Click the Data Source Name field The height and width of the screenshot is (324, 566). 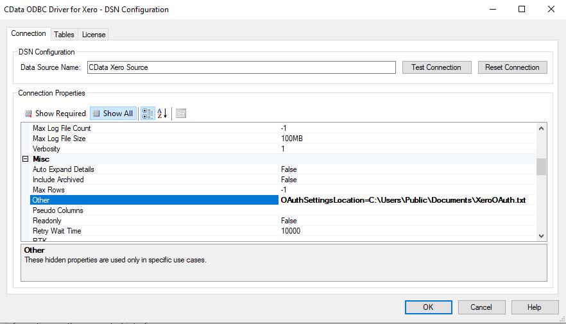coord(241,67)
